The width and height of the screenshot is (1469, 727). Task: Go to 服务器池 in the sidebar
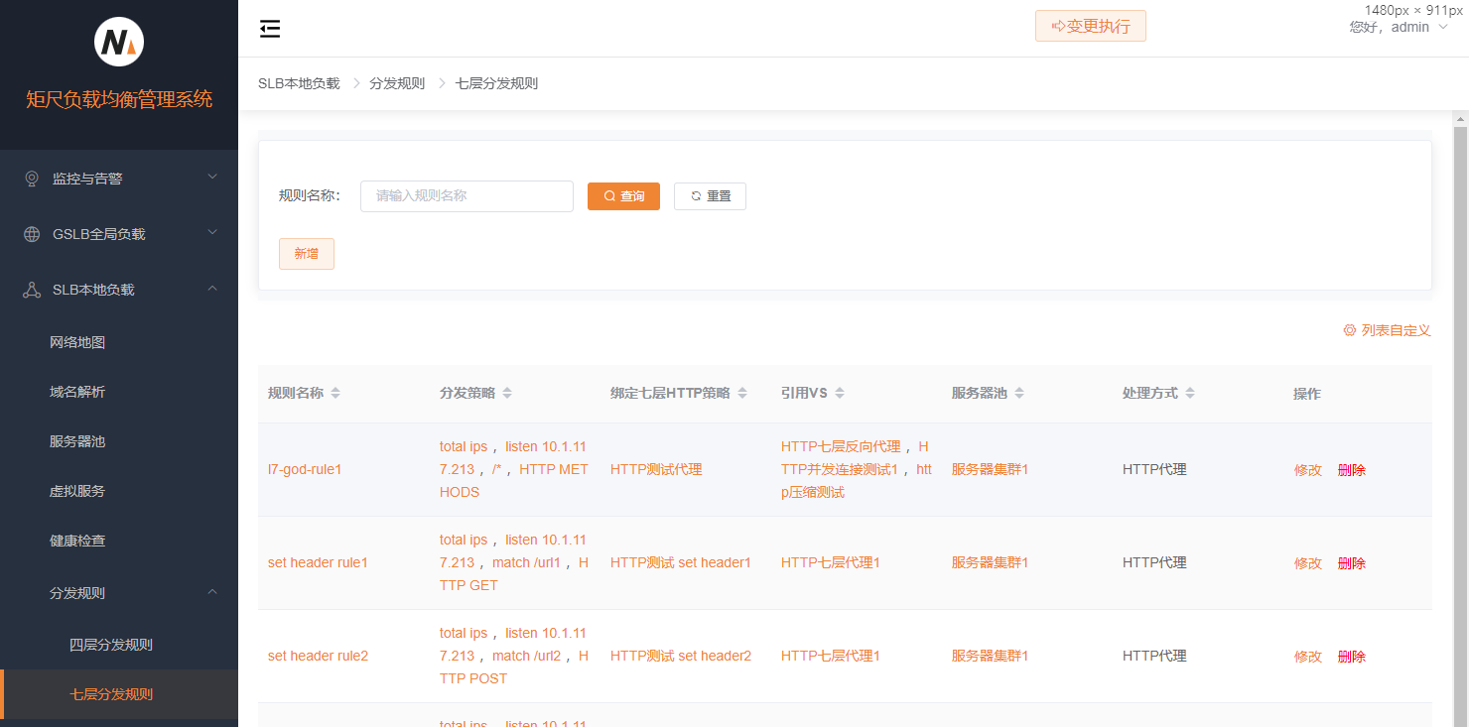[77, 441]
